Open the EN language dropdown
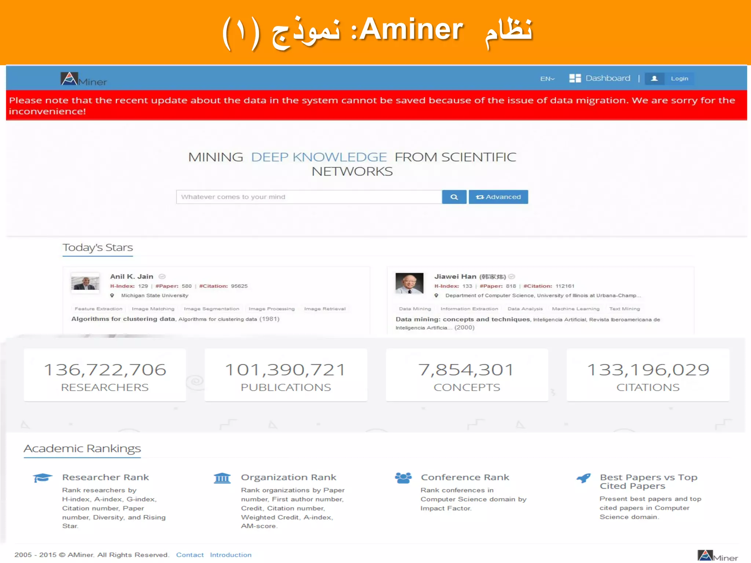751x563 pixels. point(547,78)
